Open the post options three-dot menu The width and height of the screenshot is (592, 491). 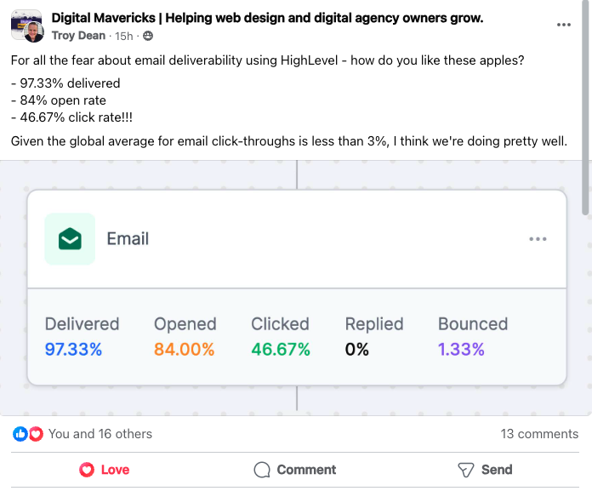(563, 25)
